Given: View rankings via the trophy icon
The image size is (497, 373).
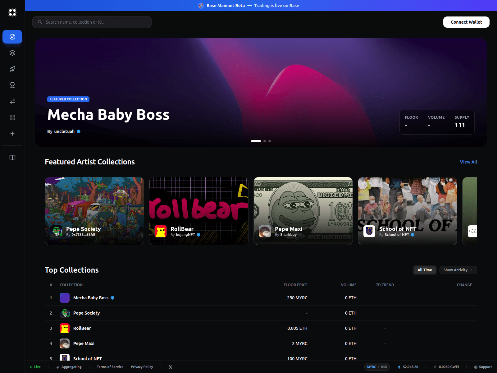Looking at the screenshot, I should 12,85.
